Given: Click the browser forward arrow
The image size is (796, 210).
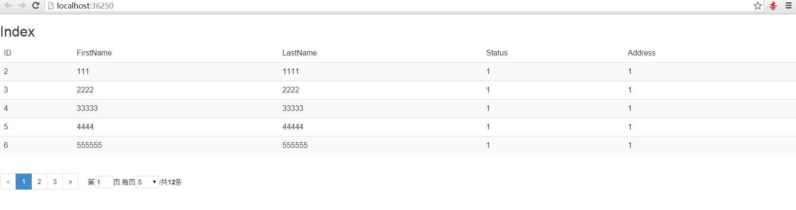Looking at the screenshot, I should pos(22,6).
